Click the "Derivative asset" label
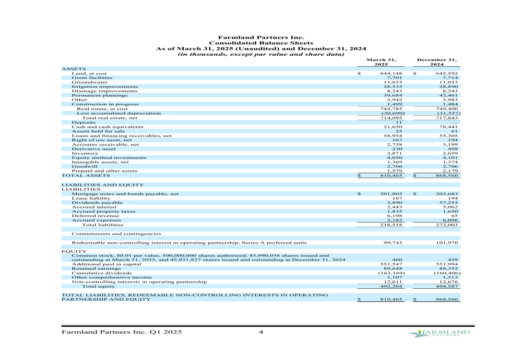 tap(93, 149)
